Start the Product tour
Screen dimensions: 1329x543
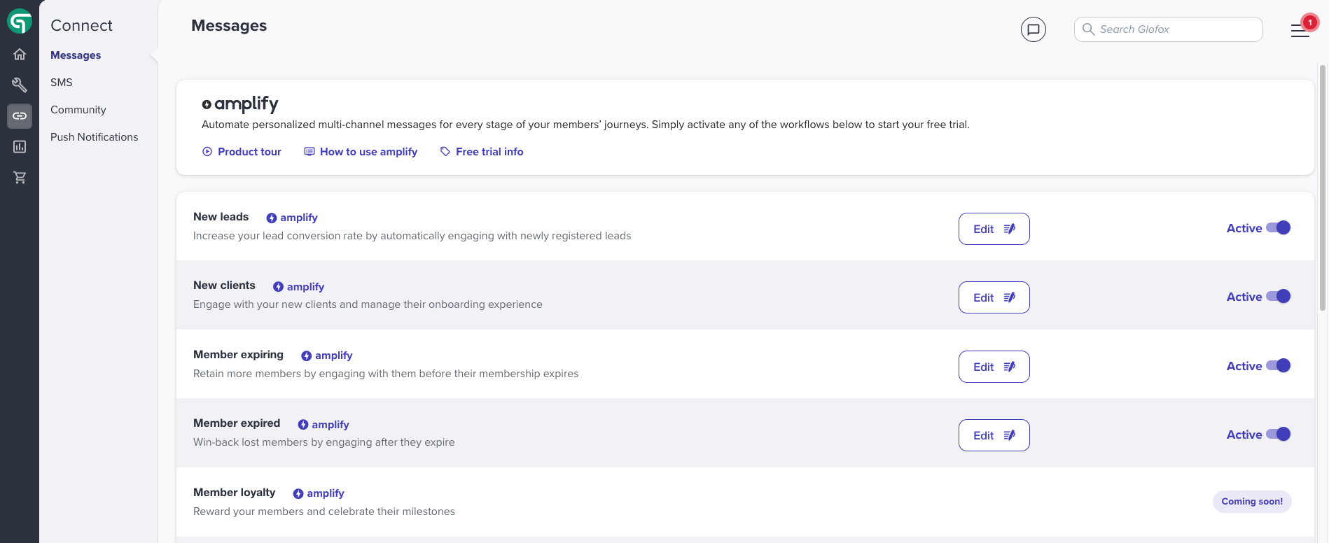242,152
